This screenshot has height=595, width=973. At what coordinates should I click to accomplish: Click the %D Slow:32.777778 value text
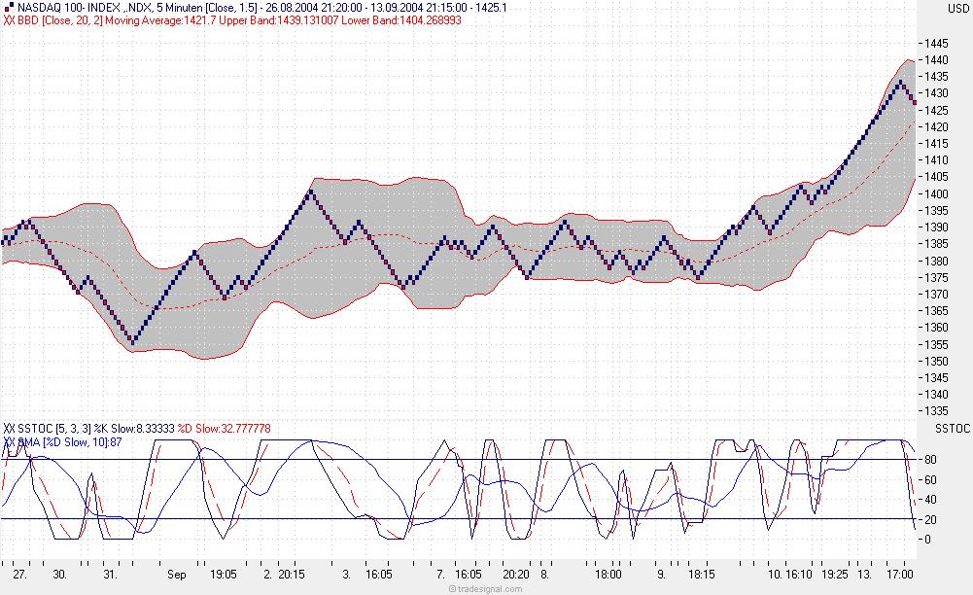coord(224,427)
